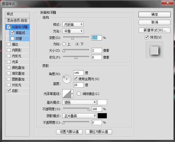175x142 pixels.
Task: Click the 角度 input field showing 145
Action: click(x=79, y=73)
